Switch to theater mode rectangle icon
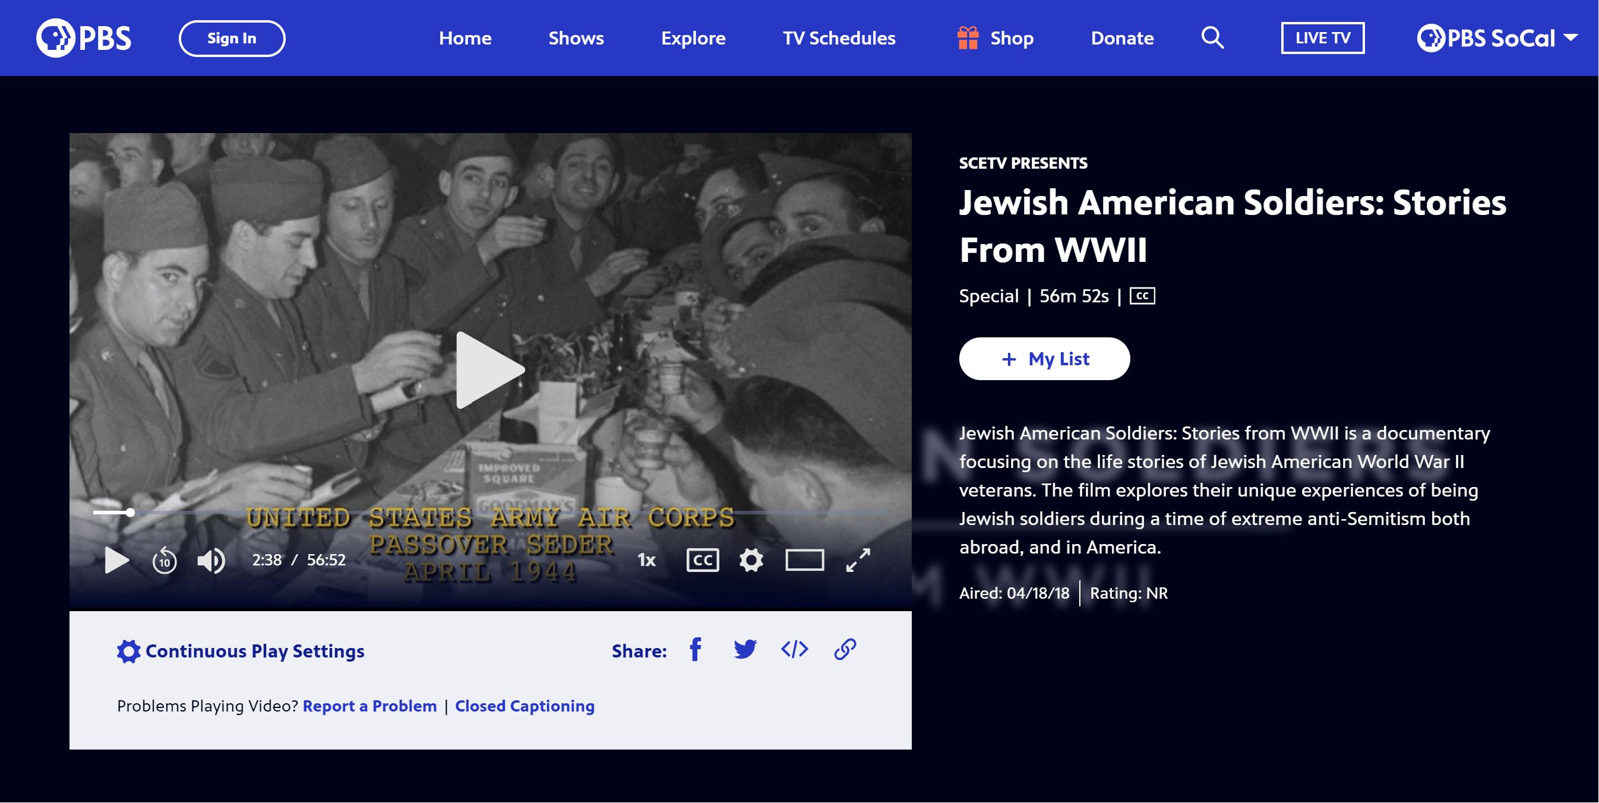This screenshot has width=1599, height=803. [804, 560]
